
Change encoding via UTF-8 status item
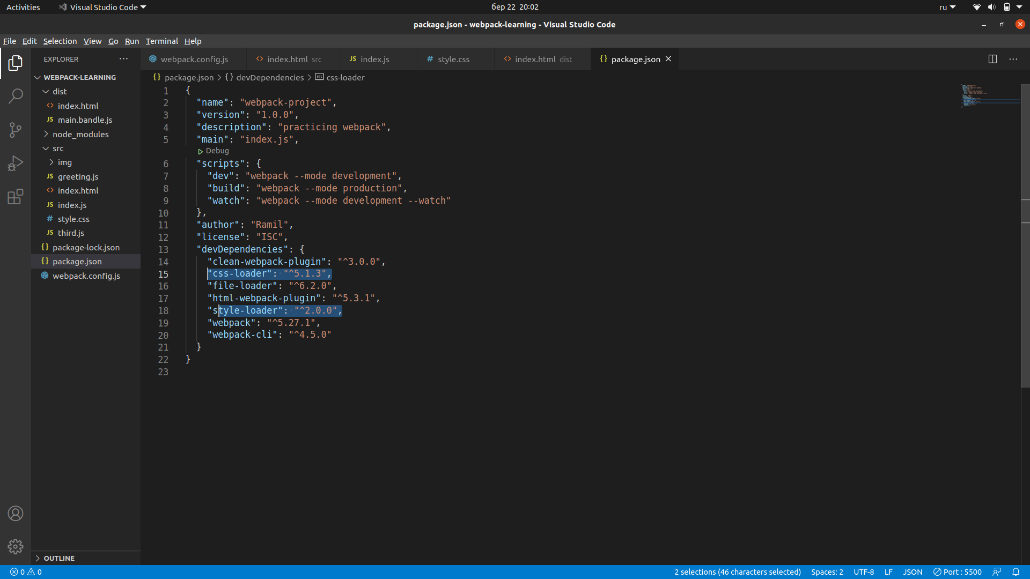(864, 572)
